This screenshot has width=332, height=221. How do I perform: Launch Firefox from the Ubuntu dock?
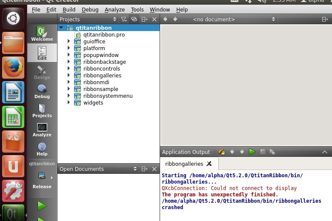click(13, 68)
